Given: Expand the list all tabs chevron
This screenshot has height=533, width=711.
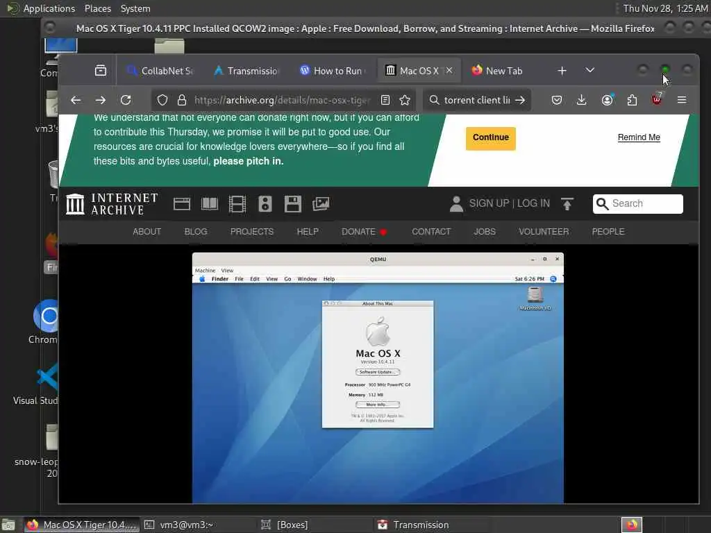Looking at the screenshot, I should point(589,71).
